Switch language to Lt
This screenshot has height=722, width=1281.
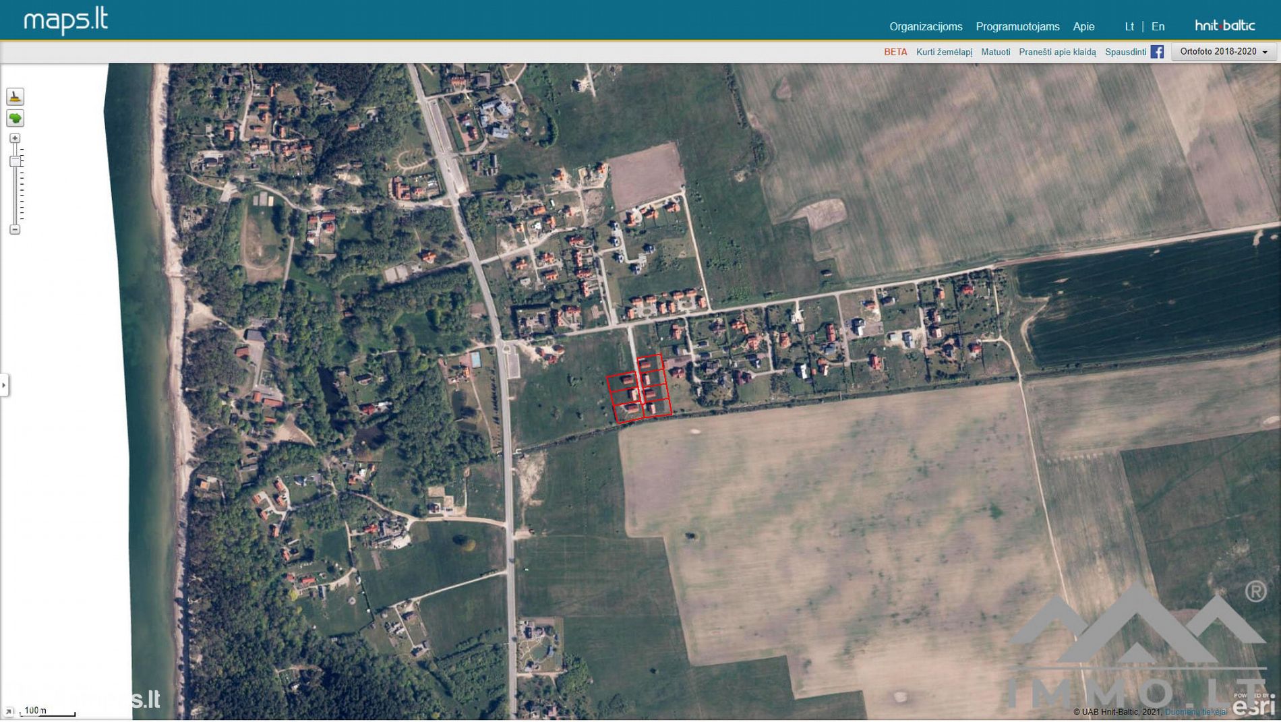point(1129,27)
